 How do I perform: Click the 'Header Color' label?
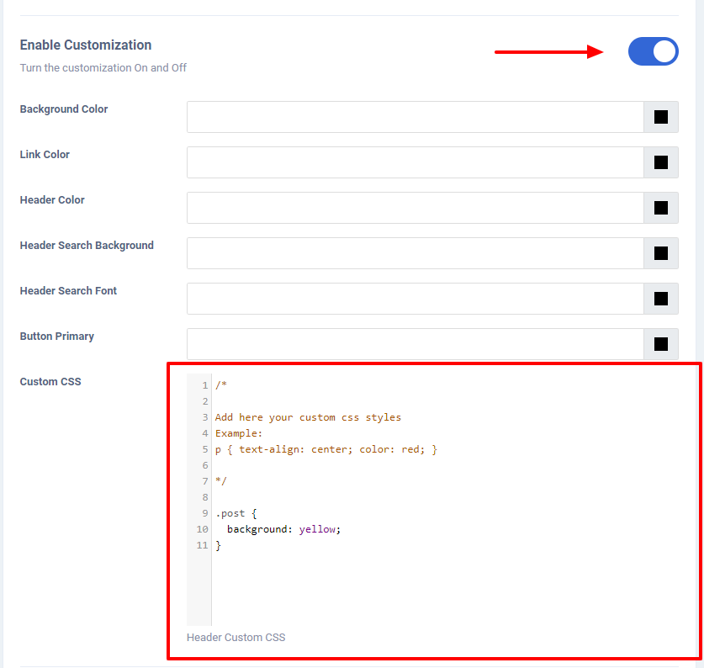tap(52, 200)
